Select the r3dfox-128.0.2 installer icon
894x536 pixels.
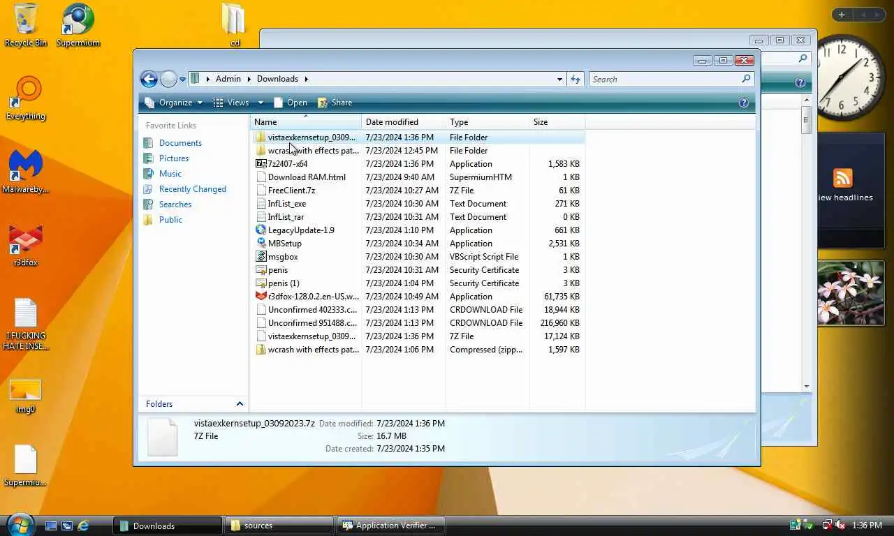[x=261, y=297]
